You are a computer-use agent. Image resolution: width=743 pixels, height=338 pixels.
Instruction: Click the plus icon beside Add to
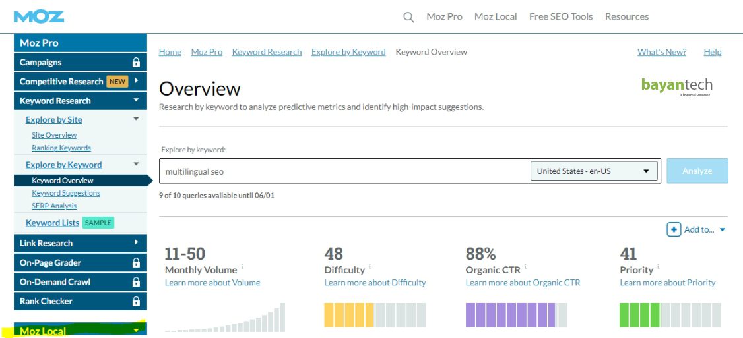pos(674,229)
